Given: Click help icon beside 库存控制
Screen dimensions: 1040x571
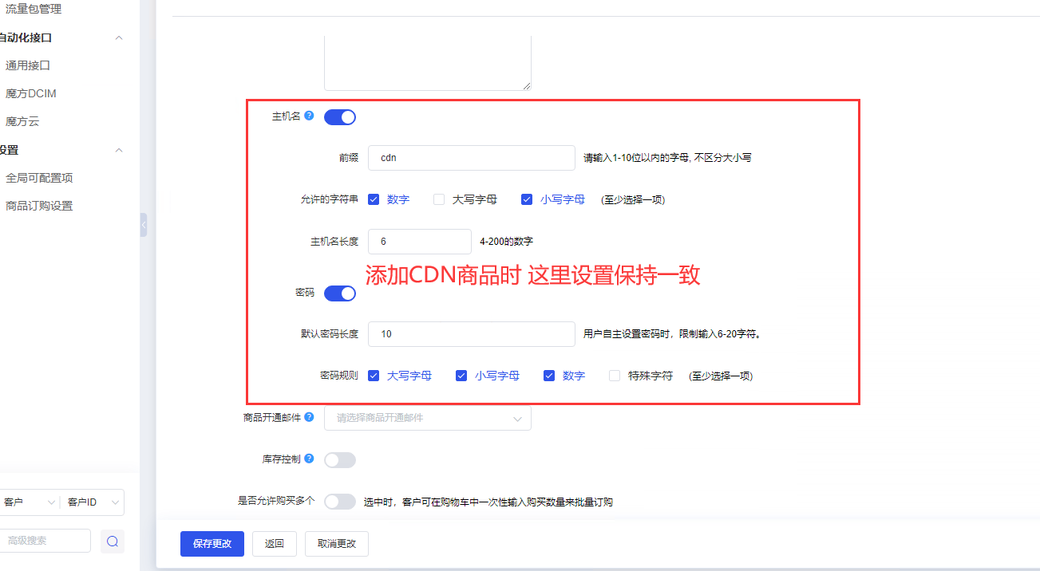Looking at the screenshot, I should point(309,459).
